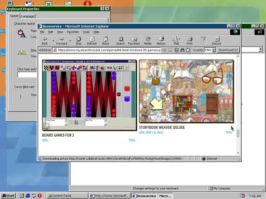Click the Back arrow in Internet Explorer

[x=45, y=41]
